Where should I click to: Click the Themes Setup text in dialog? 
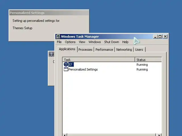(22, 28)
